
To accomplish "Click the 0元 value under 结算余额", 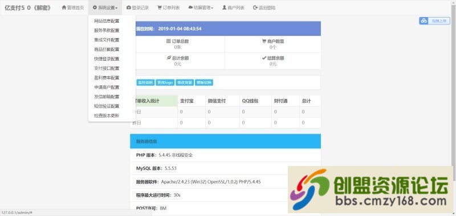I will 273,64.
